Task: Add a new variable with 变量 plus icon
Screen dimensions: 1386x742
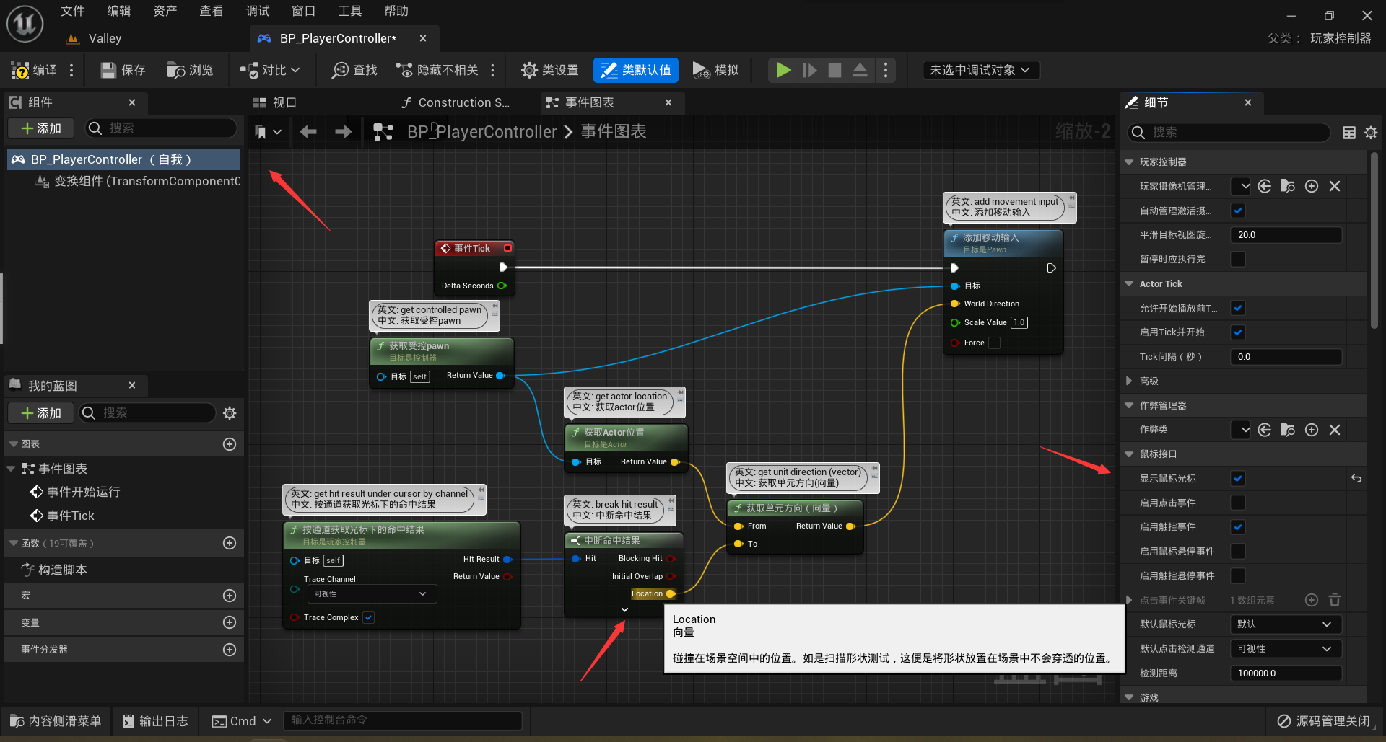Action: point(230,622)
